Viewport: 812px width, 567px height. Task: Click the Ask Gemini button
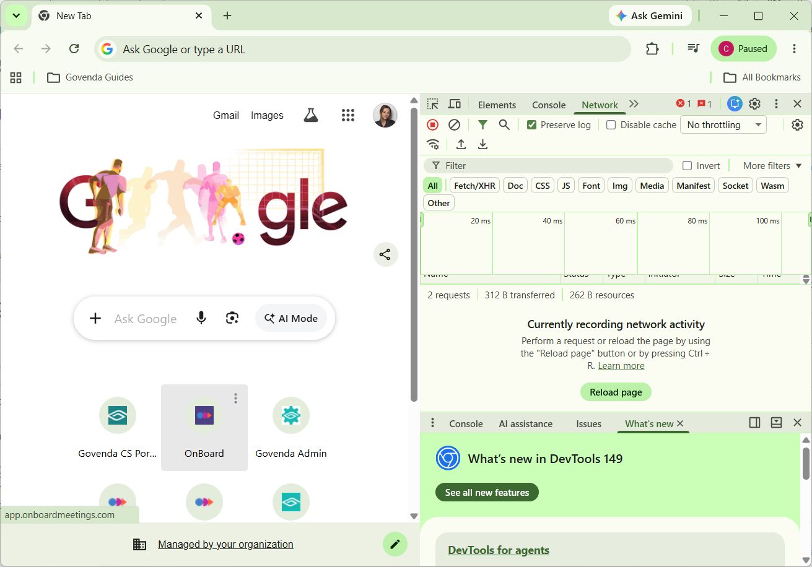click(x=650, y=16)
